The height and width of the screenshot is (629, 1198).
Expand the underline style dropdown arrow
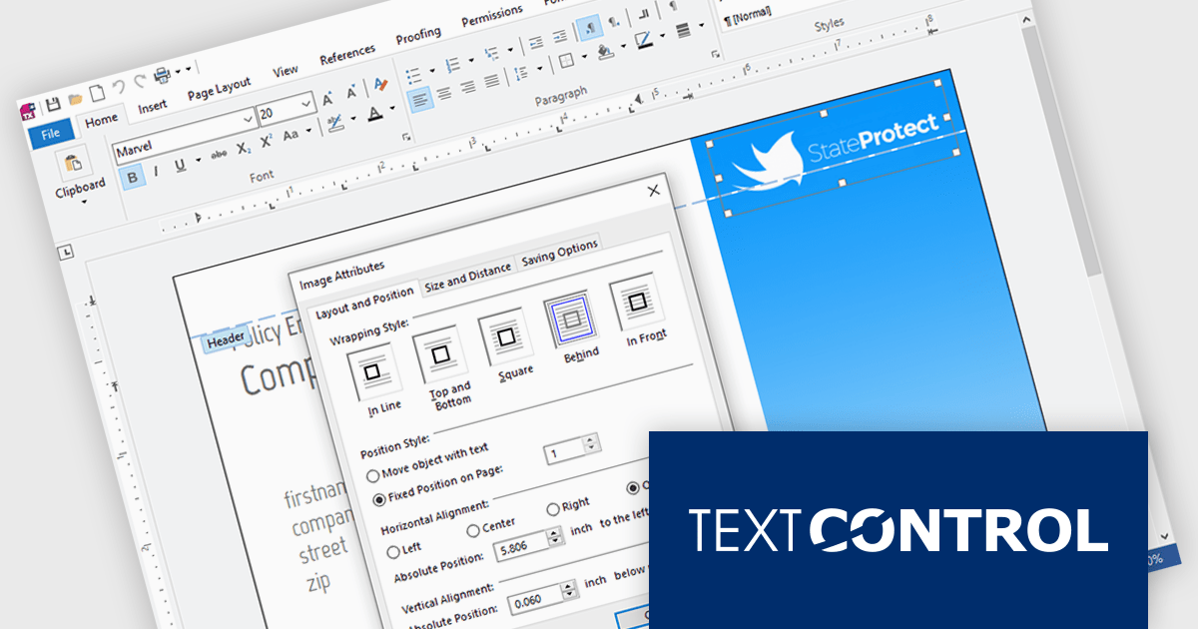click(198, 160)
